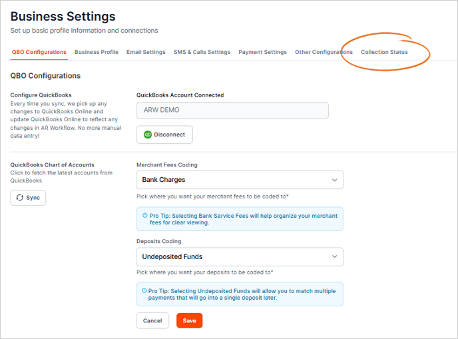Screen dimensions: 458x339
Task: Click info icon in Undeposited Funds tip
Action: pyautogui.click(x=144, y=290)
